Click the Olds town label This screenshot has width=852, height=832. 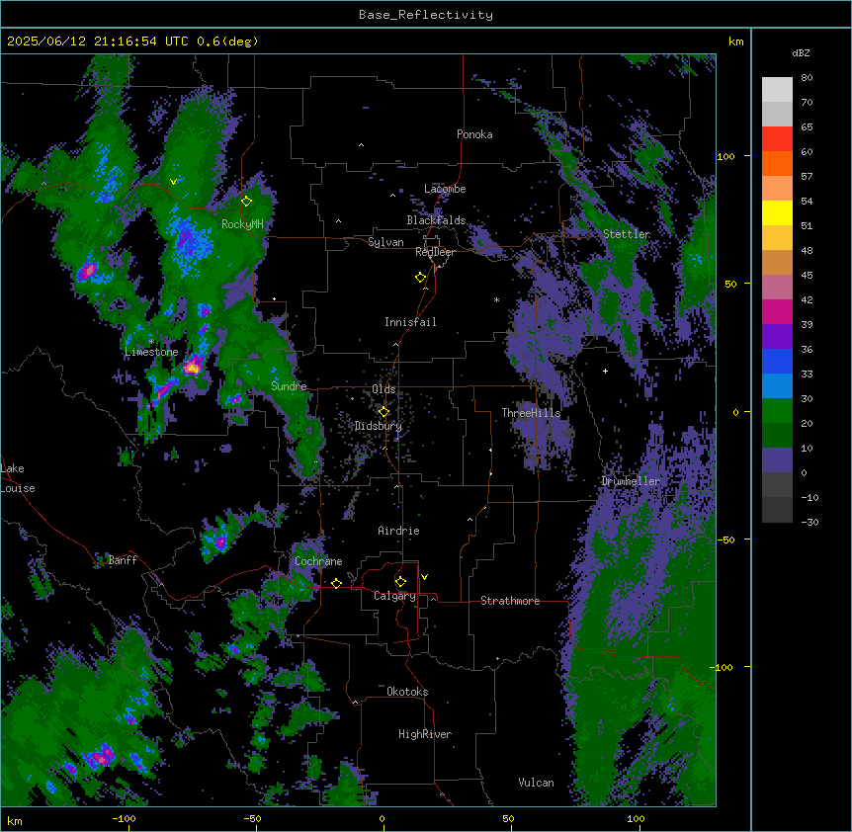(383, 389)
